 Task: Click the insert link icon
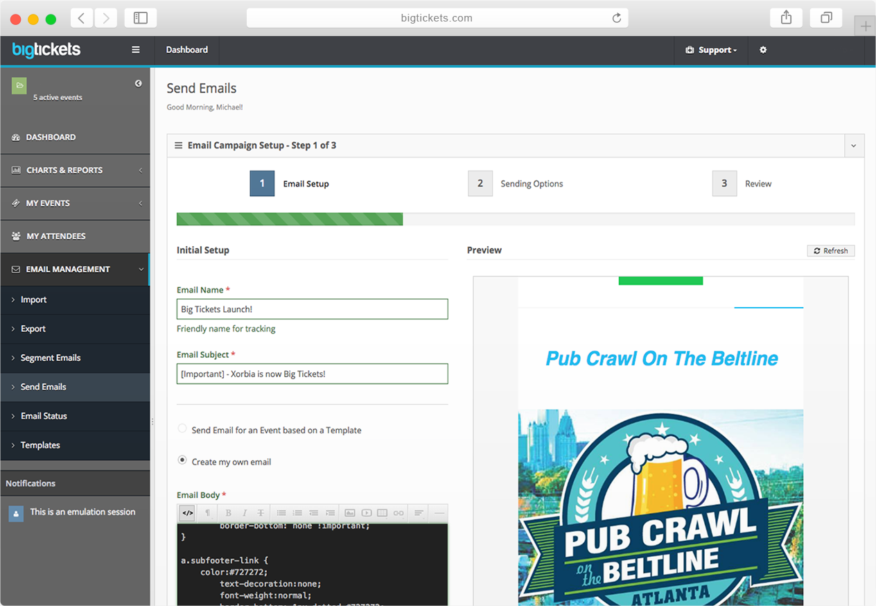(398, 513)
